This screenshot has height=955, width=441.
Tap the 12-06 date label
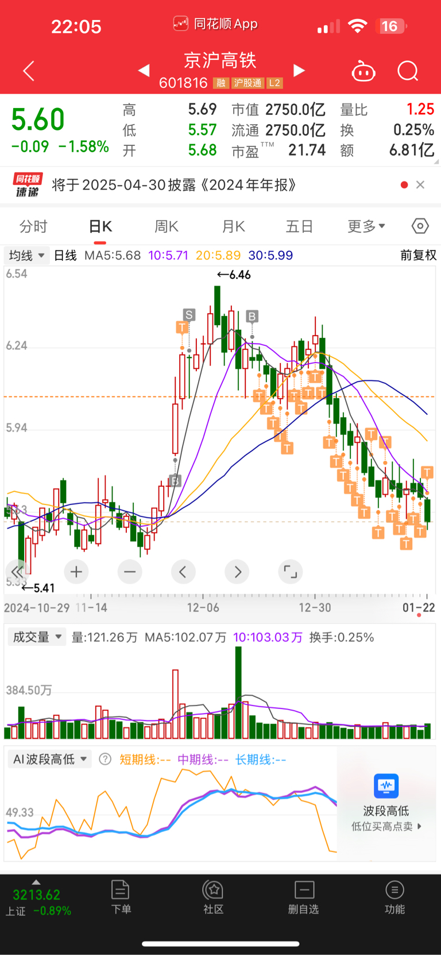pyautogui.click(x=203, y=607)
